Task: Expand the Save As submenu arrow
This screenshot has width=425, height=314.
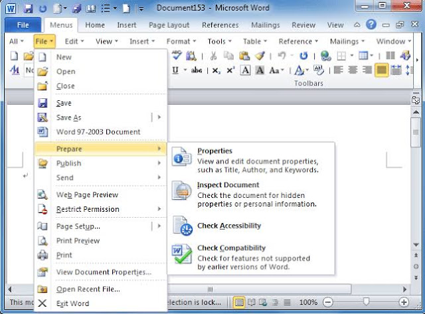Action: (x=159, y=118)
